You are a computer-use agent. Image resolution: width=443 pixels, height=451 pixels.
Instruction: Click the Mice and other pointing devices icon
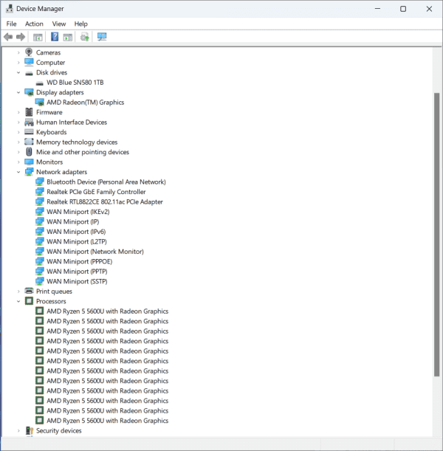(29, 151)
